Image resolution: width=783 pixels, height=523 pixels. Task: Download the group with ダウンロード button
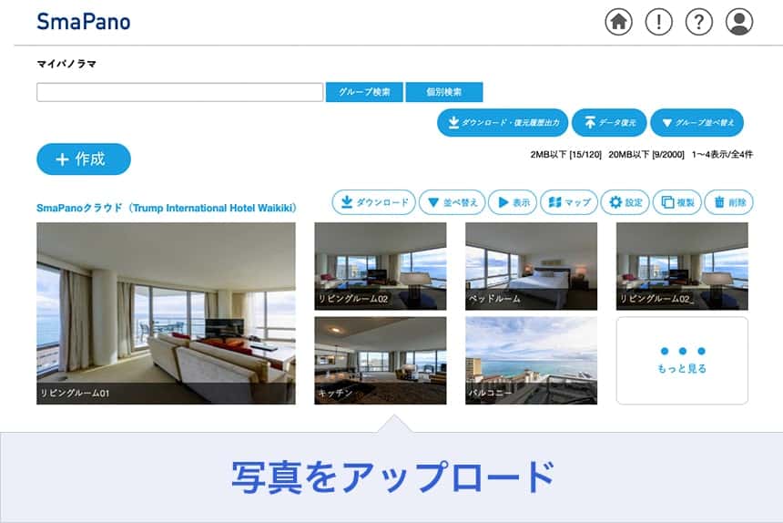[x=373, y=202]
